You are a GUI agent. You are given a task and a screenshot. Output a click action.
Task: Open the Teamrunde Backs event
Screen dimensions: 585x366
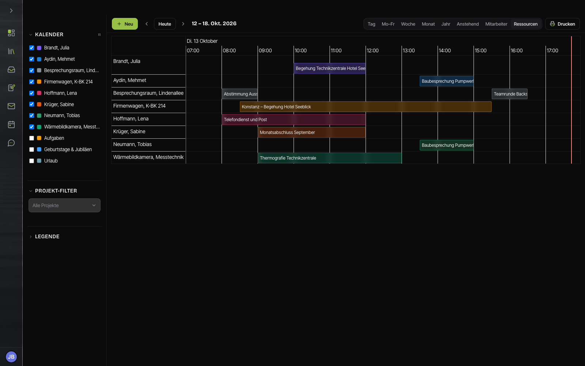(x=510, y=94)
